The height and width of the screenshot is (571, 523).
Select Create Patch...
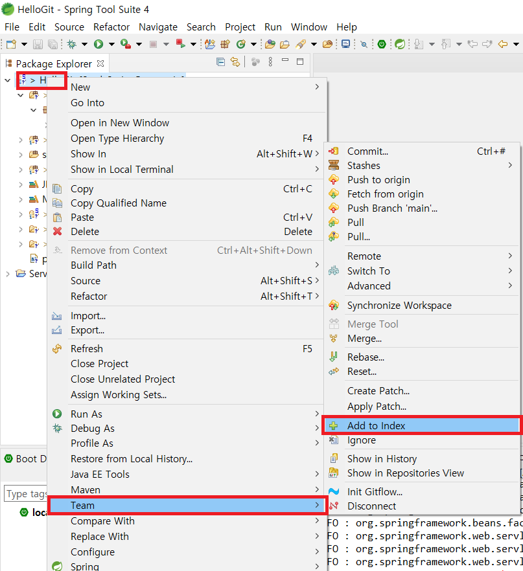pos(422,391)
